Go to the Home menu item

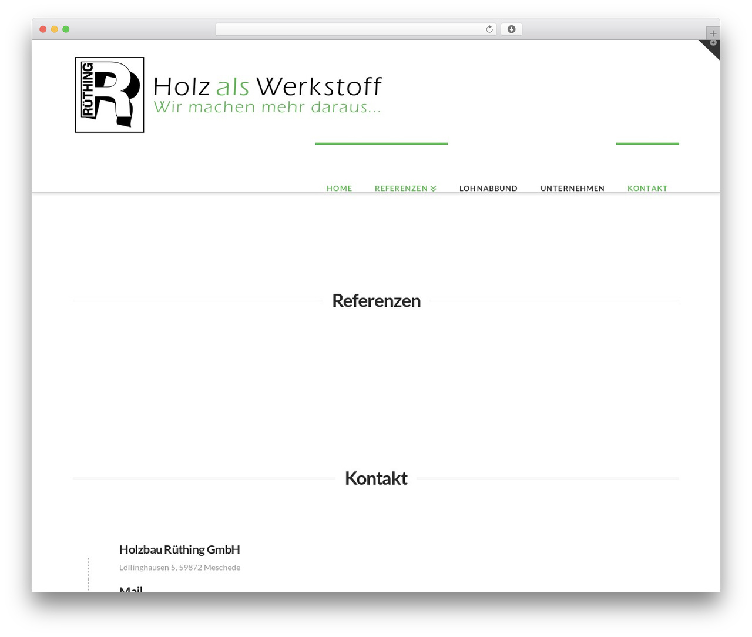(340, 189)
